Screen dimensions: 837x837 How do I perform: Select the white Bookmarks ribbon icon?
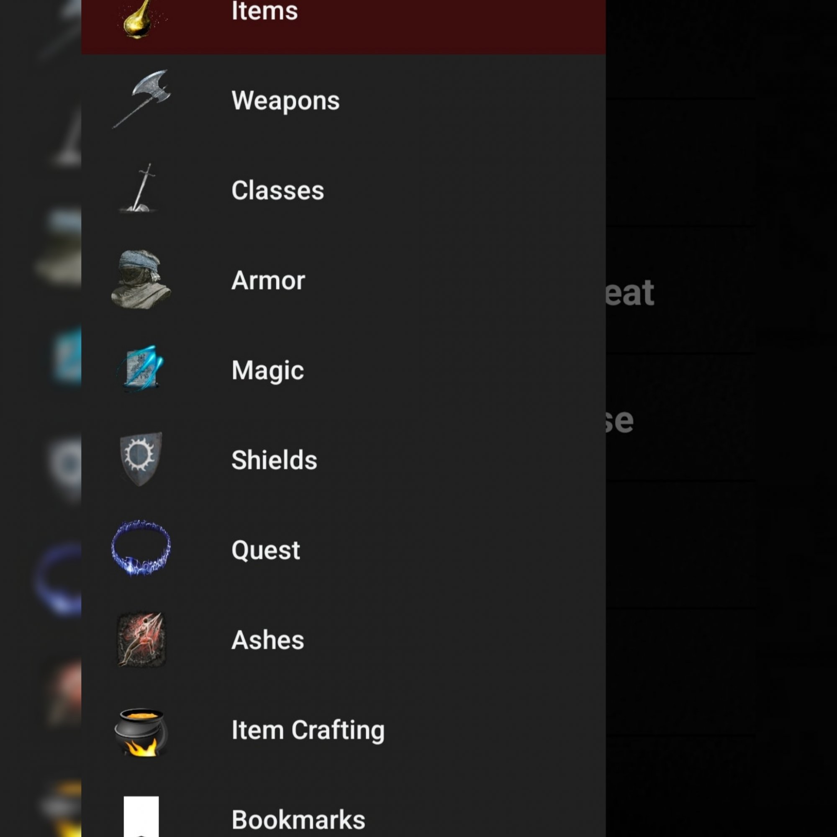point(141,816)
